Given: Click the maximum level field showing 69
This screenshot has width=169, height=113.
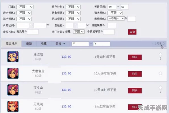Looking at the screenshot, I should [x=124, y=7].
